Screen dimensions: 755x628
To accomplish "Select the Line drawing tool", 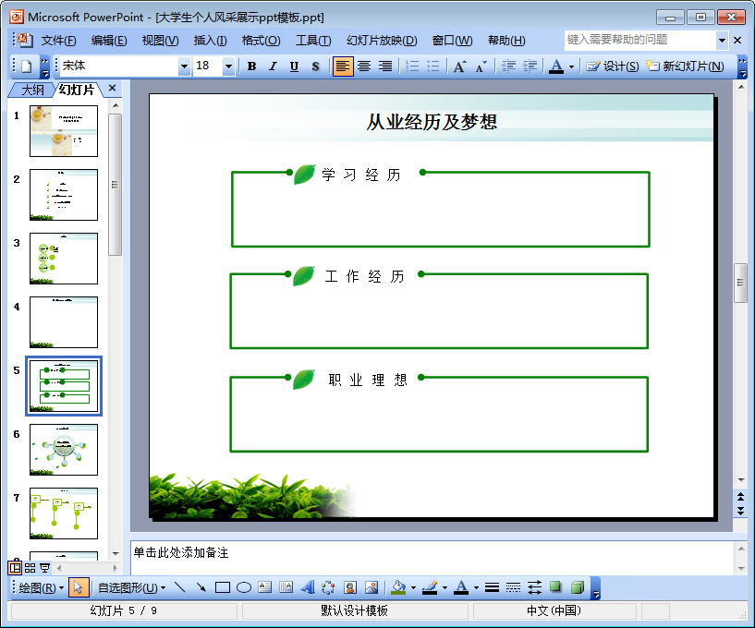I will pos(179,587).
